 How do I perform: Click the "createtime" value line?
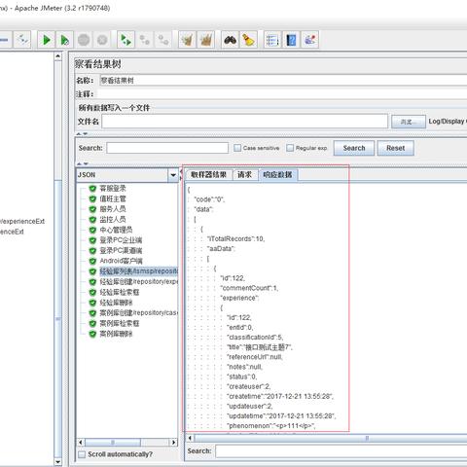click(280, 396)
